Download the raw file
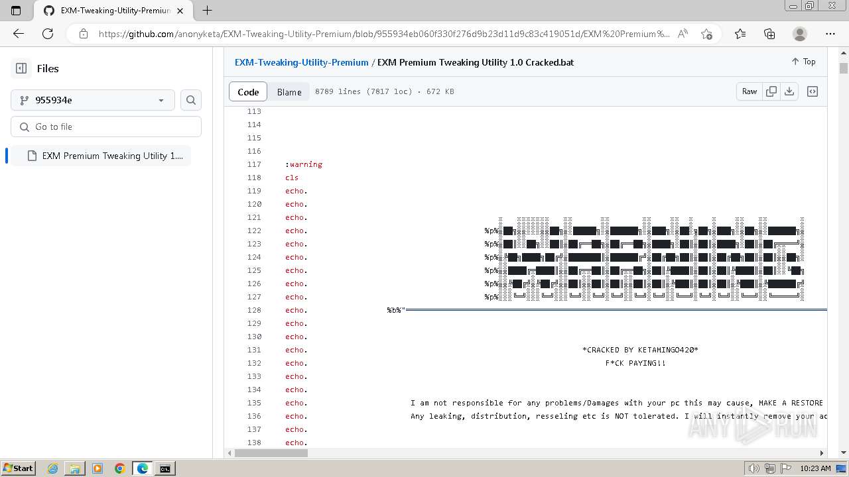This screenshot has height=477, width=849. tap(789, 91)
